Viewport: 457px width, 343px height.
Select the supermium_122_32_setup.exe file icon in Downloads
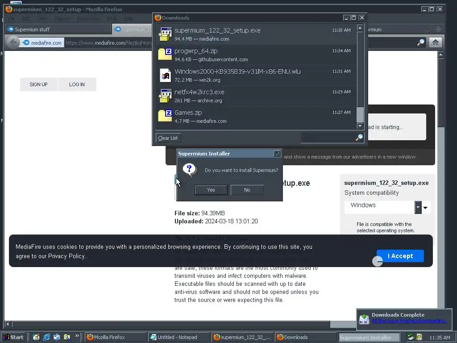(x=165, y=34)
